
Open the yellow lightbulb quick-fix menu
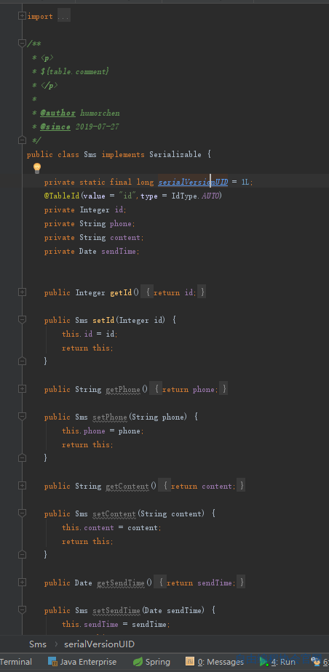click(x=37, y=168)
